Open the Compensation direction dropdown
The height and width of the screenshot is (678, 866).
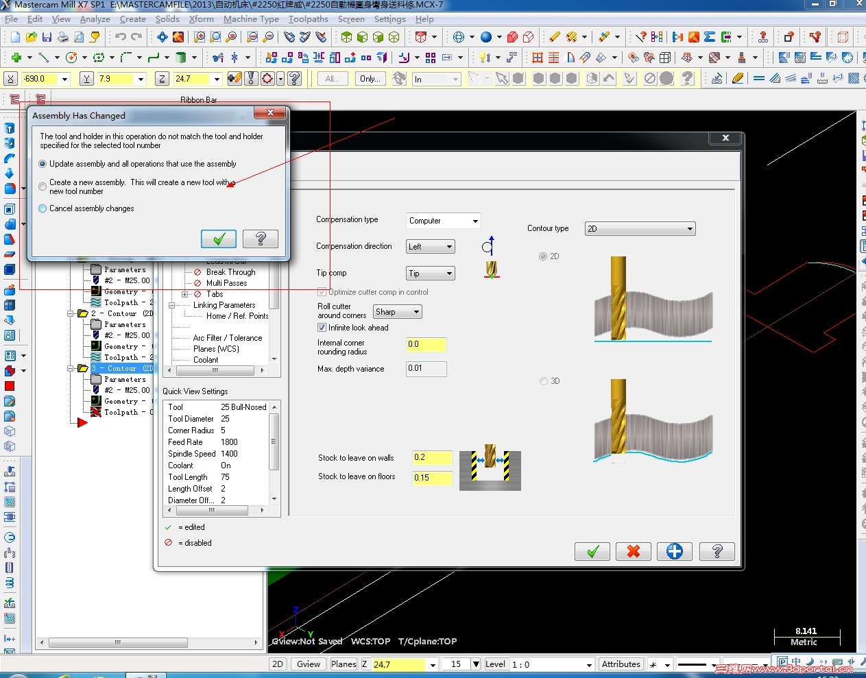[x=431, y=247]
